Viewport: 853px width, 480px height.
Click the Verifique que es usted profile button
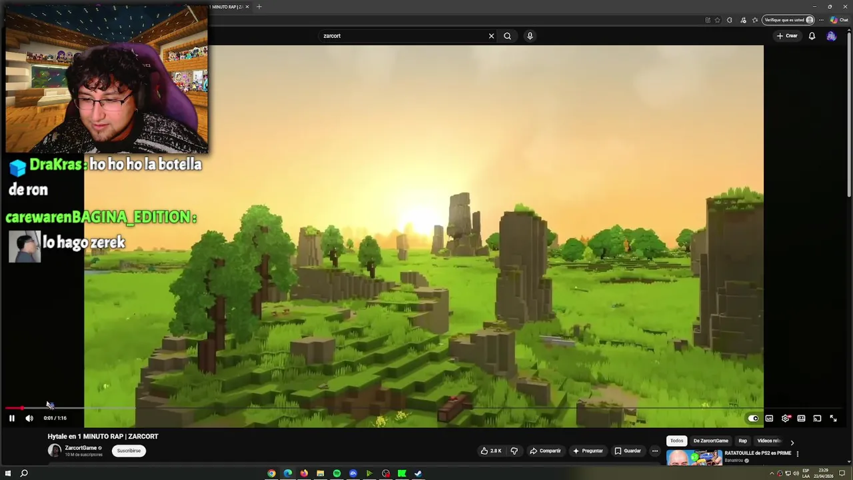coord(788,20)
